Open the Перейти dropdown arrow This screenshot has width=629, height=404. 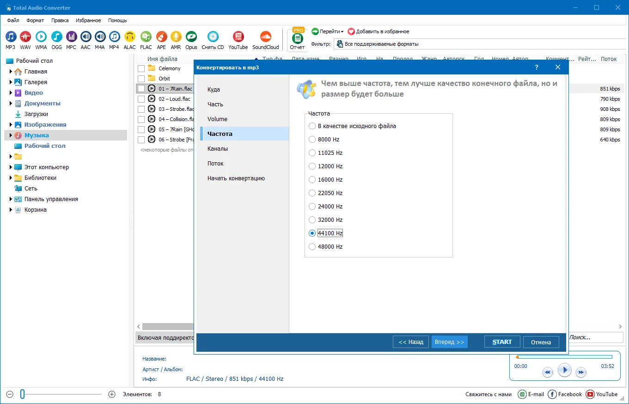coord(342,32)
